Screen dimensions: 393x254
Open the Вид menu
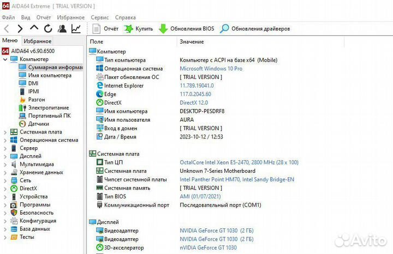click(26, 17)
